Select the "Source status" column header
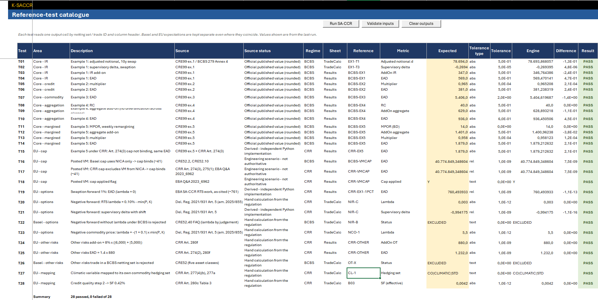 pyautogui.click(x=273, y=51)
